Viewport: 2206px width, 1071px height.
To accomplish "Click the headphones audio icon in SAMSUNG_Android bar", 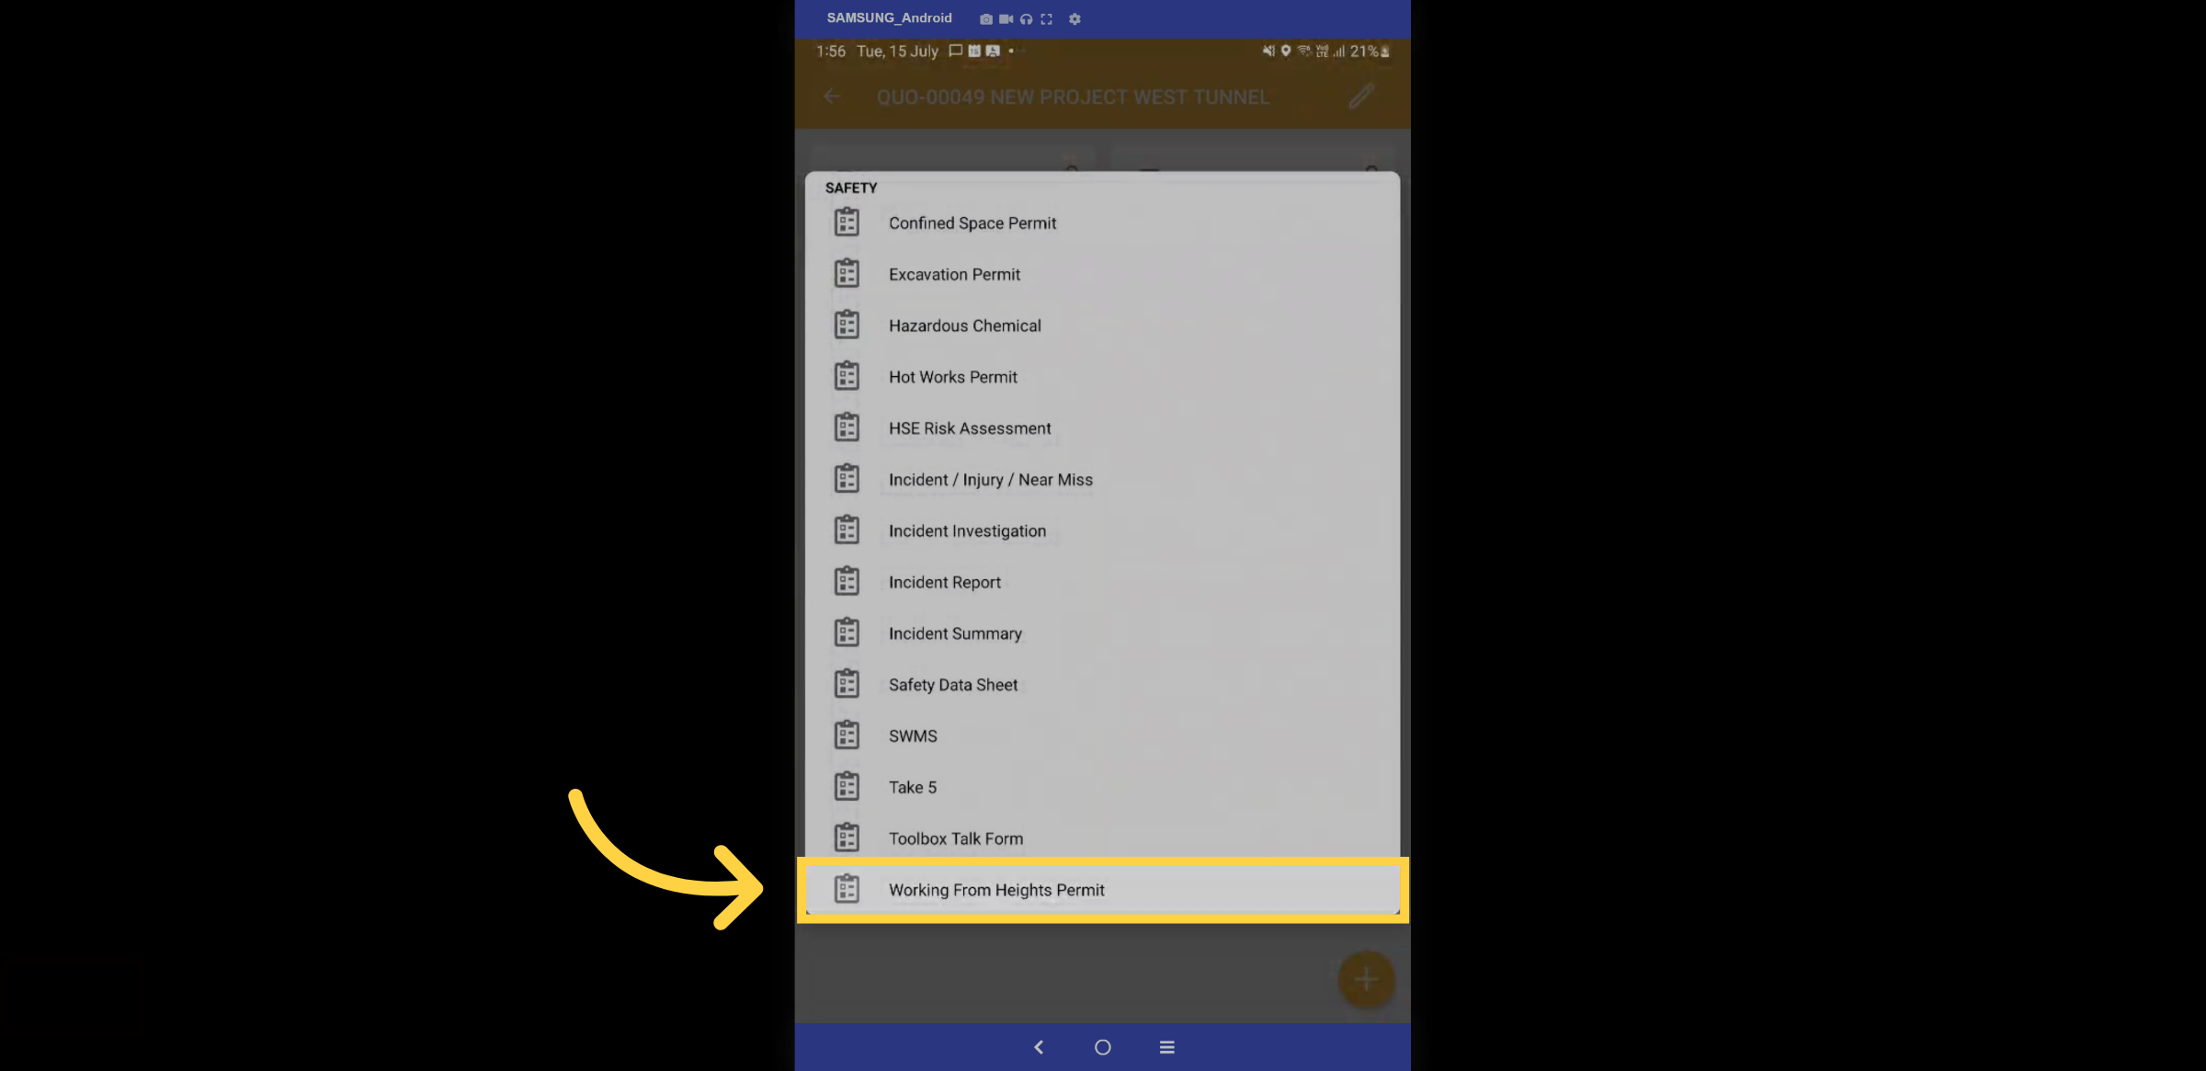I will tap(1027, 19).
